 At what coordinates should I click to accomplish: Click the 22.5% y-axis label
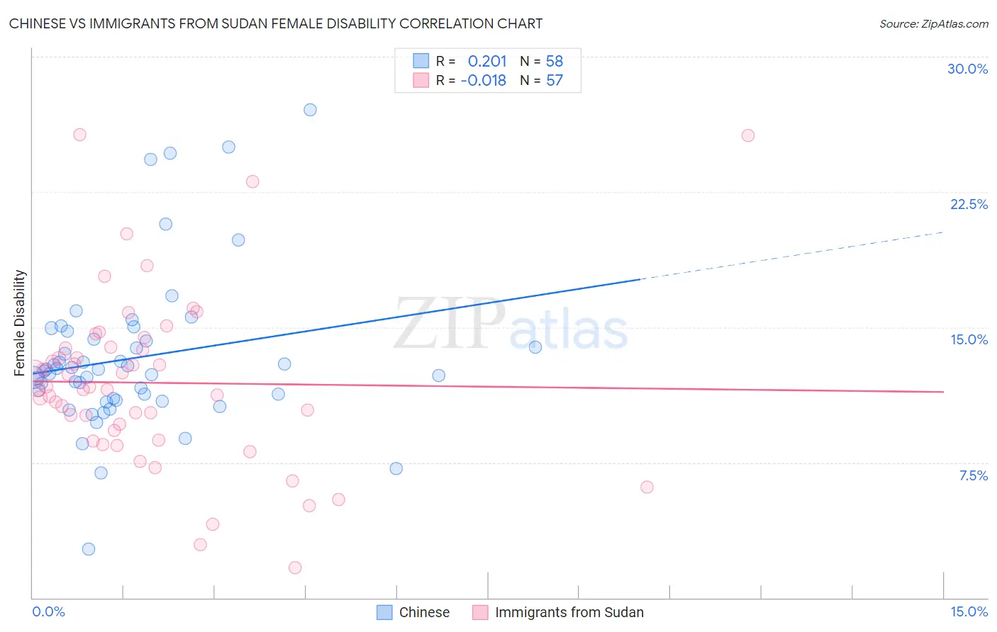[969, 204]
